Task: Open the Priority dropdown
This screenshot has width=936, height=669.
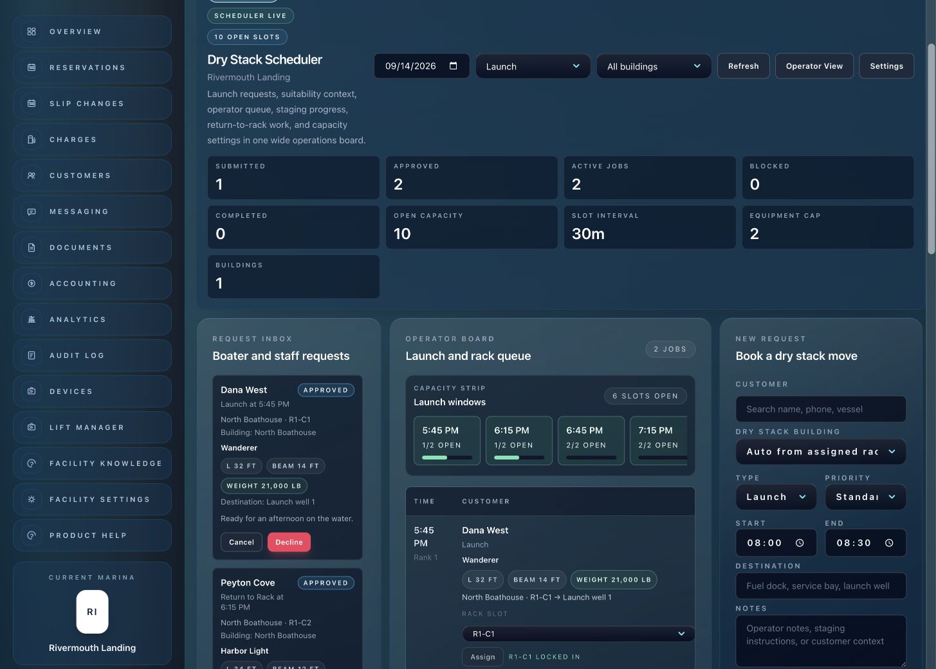Action: click(x=866, y=497)
